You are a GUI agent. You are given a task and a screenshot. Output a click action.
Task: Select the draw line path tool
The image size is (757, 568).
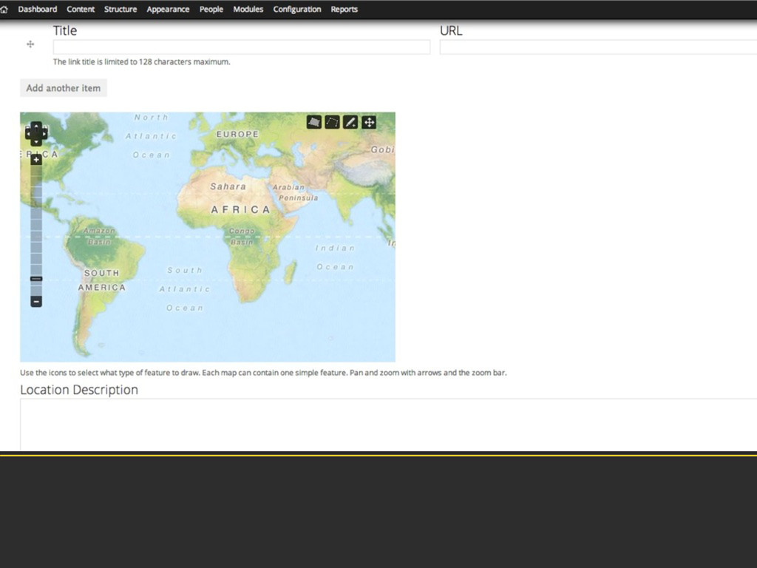[x=333, y=122]
